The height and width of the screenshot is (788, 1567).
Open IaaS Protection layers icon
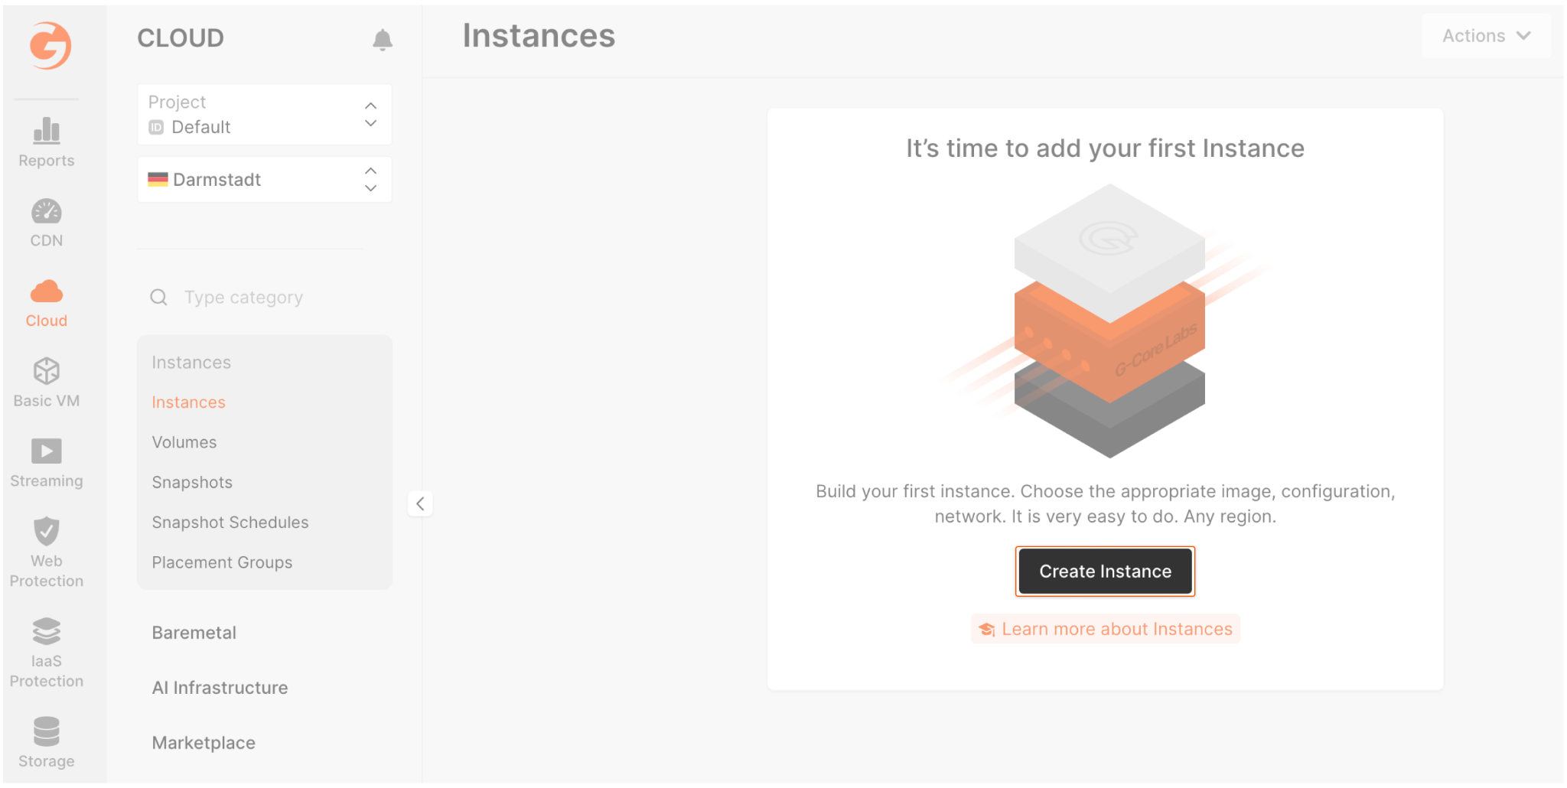pyautogui.click(x=47, y=632)
